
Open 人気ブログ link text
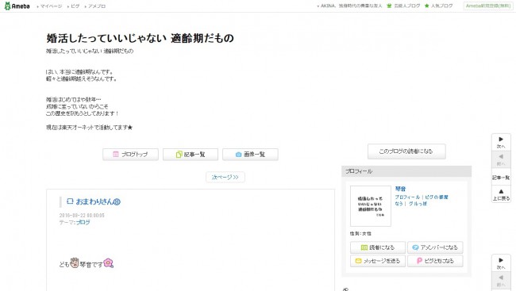(x=442, y=6)
